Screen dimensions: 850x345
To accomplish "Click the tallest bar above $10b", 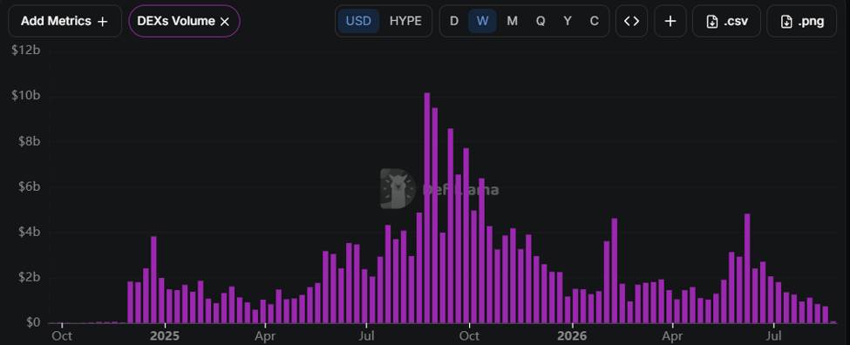I will [x=427, y=208].
